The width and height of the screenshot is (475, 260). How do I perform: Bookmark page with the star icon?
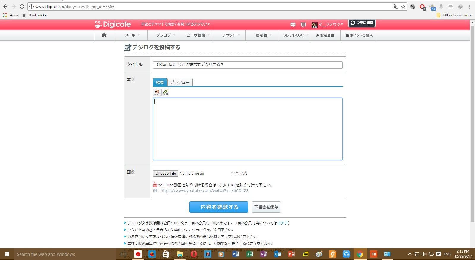pos(403,7)
